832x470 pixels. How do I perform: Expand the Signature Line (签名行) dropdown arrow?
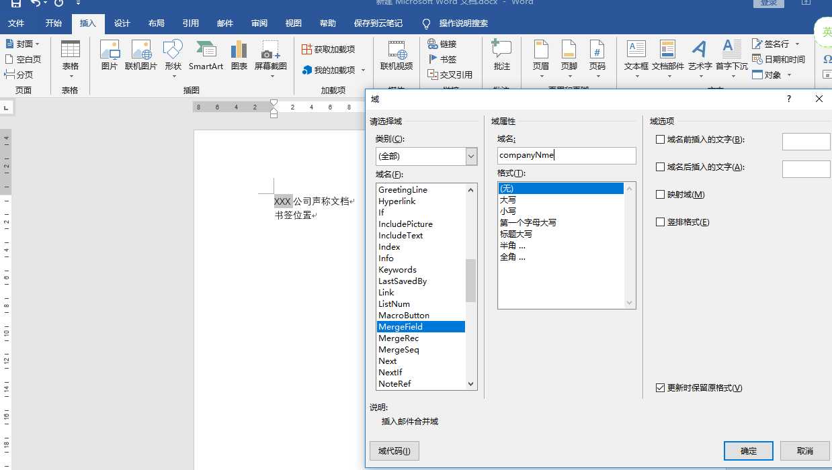[x=798, y=44]
